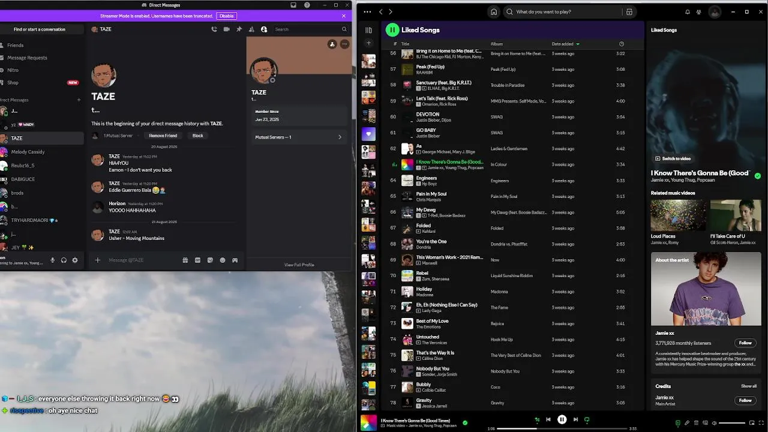This screenshot has width=768, height=432.
Task: Follow Jamie xx in About the artist card
Action: (745, 343)
